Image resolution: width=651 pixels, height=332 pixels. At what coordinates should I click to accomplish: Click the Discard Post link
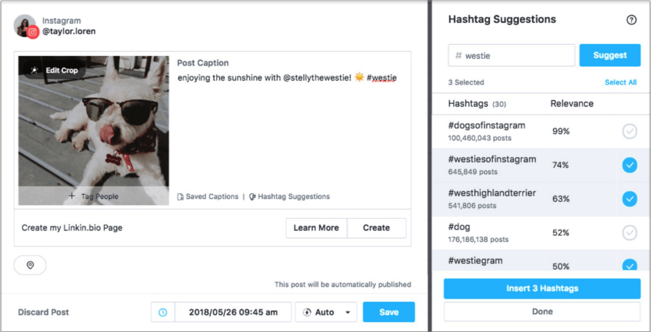pos(44,312)
